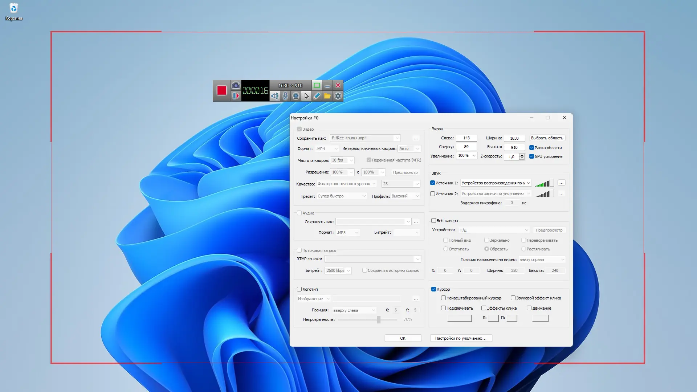Open the Увеличение 100% dropdown

(466, 156)
